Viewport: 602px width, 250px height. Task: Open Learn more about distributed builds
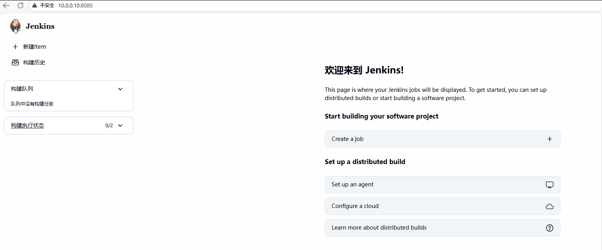pos(442,228)
